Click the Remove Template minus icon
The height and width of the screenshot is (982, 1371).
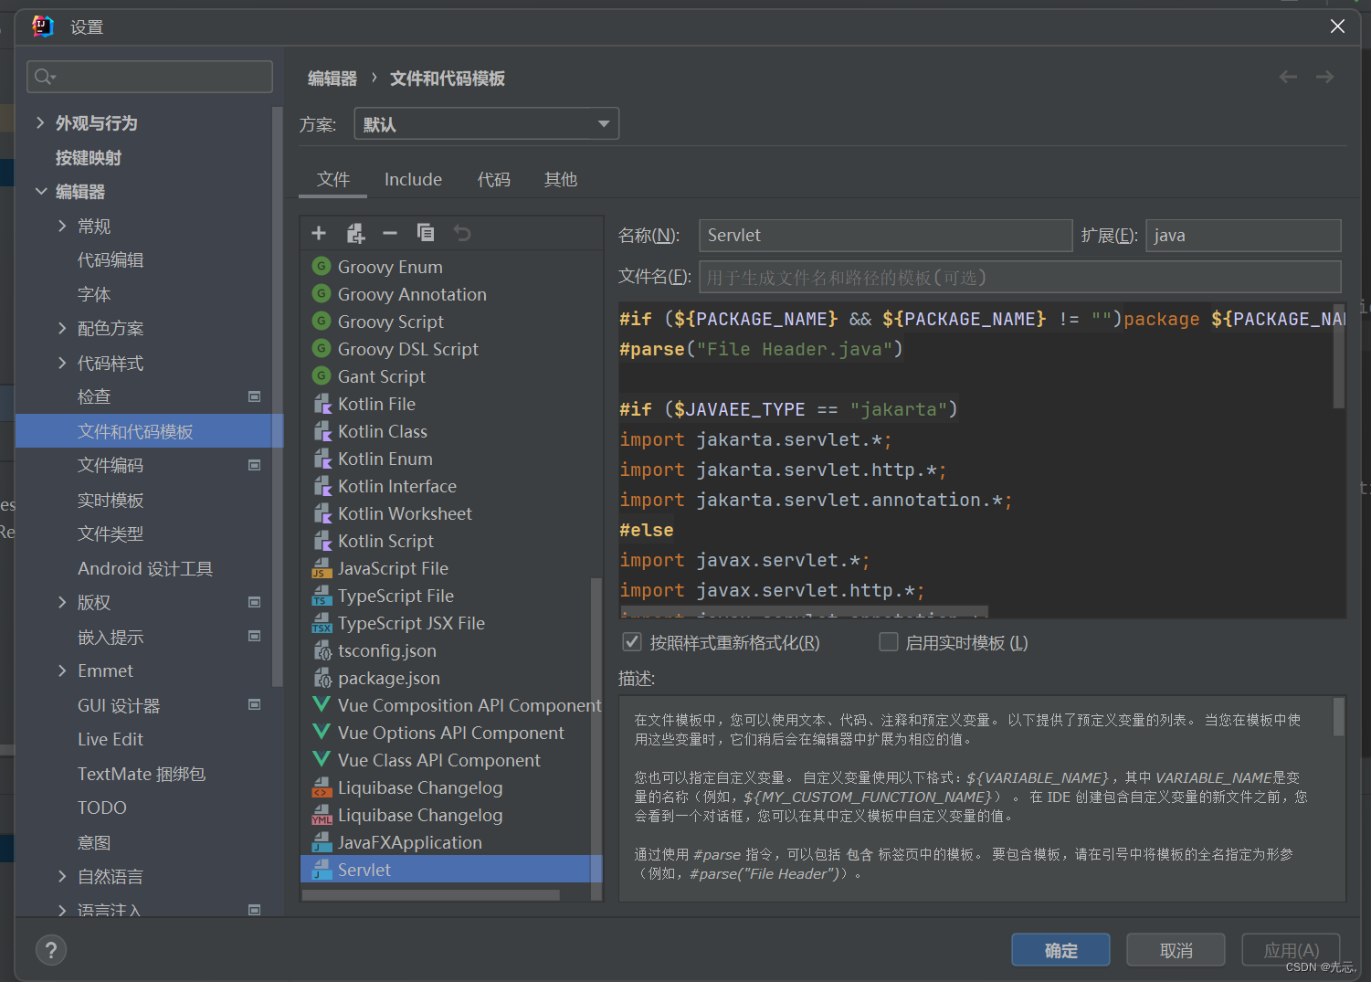click(390, 234)
